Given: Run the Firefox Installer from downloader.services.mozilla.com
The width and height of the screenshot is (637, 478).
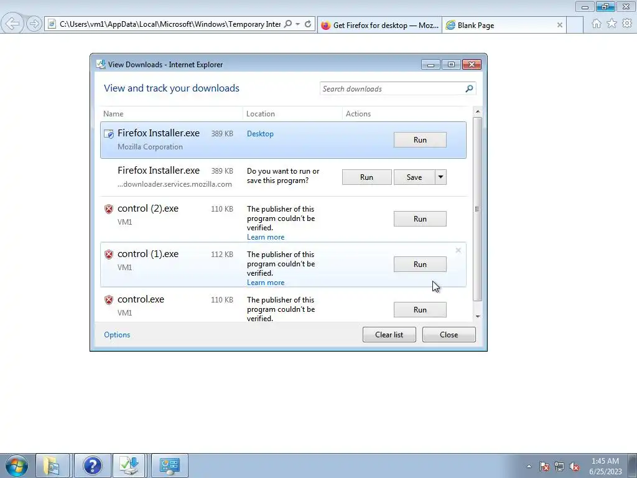Looking at the screenshot, I should (366, 177).
